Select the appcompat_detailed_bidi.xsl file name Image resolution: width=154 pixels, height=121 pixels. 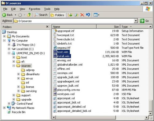(x=74, y=111)
